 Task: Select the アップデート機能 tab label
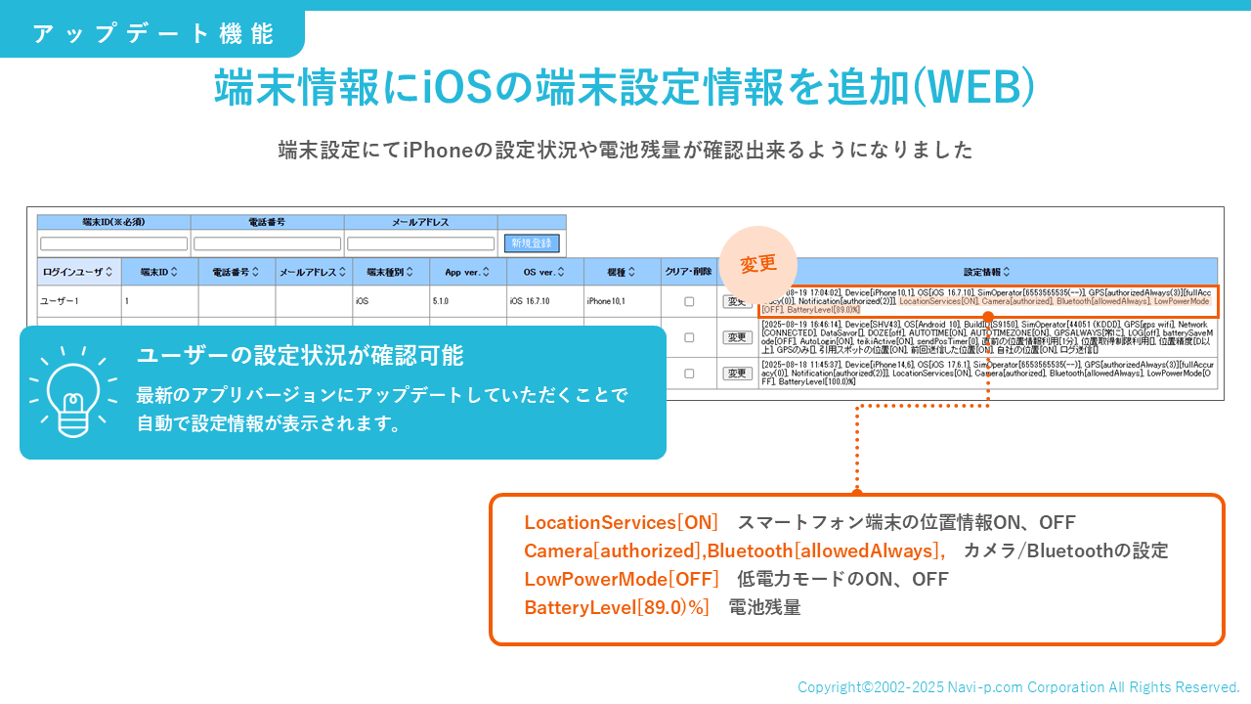(152, 33)
